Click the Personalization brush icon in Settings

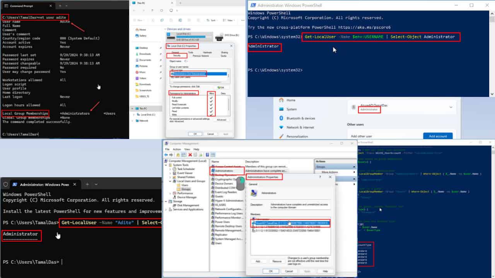click(x=281, y=136)
